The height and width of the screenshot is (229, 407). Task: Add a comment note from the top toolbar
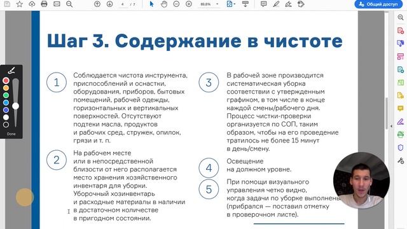264,4
